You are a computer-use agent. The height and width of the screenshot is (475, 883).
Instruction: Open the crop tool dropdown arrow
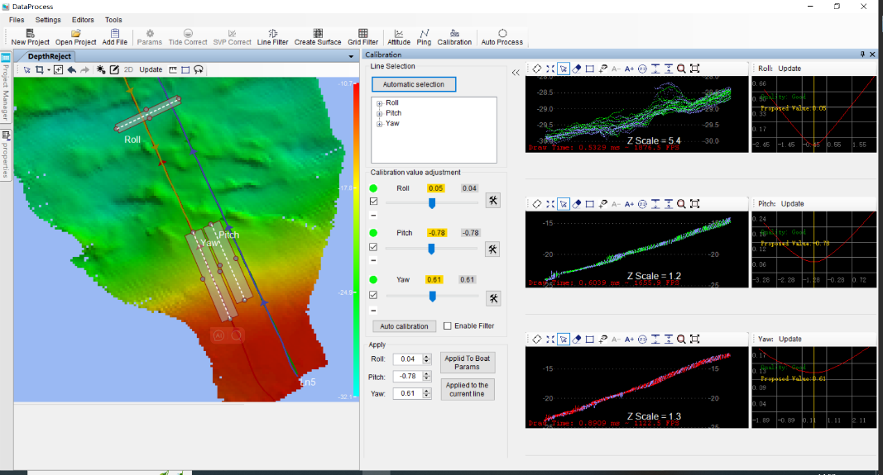49,70
